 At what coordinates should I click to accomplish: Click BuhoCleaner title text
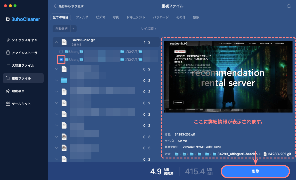(26, 19)
